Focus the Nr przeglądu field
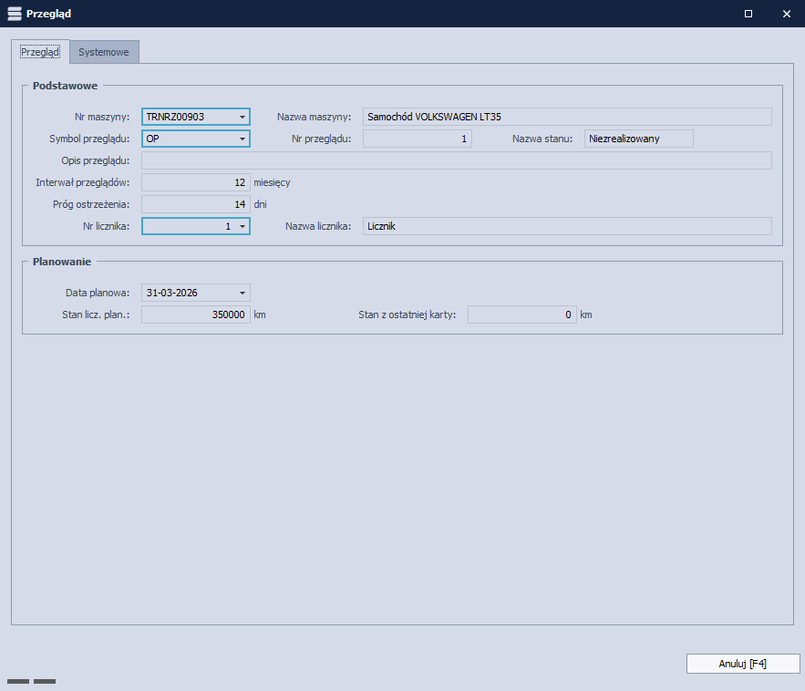805x691 pixels. click(417, 139)
